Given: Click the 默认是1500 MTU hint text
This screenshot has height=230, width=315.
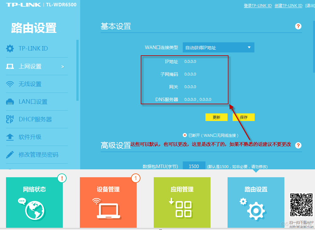Looking at the screenshot, I should [x=237, y=167].
